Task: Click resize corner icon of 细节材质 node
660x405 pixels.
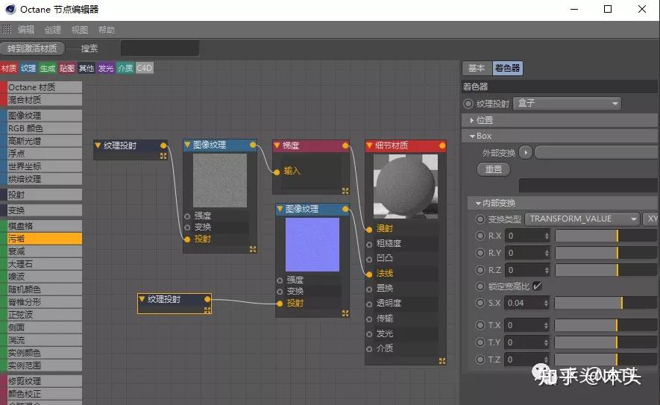Action: click(442, 361)
